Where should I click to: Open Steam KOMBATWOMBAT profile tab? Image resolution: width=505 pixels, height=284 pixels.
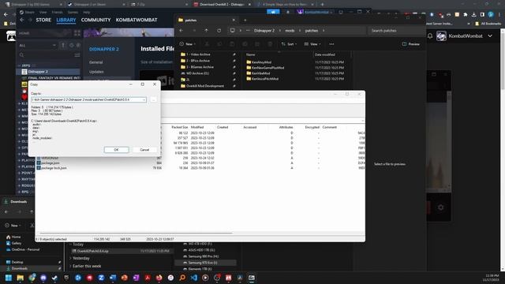pyautogui.click(x=137, y=20)
